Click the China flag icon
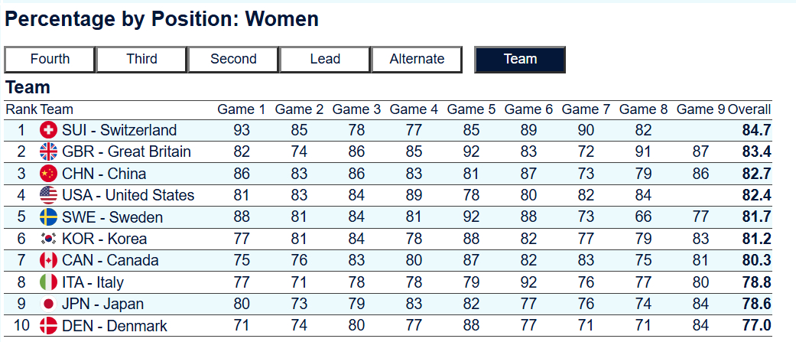This screenshot has width=796, height=342. [48, 174]
